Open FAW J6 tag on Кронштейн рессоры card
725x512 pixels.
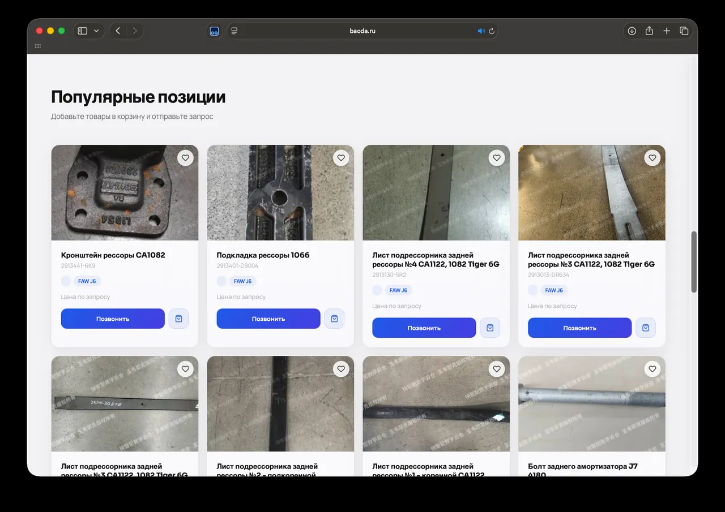click(87, 281)
